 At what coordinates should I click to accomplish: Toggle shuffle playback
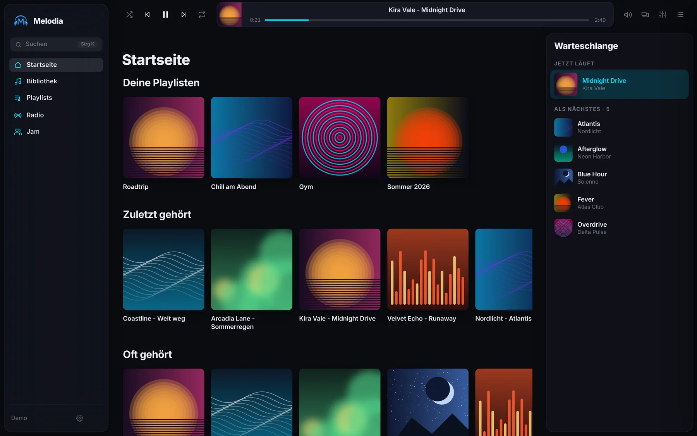click(x=129, y=15)
